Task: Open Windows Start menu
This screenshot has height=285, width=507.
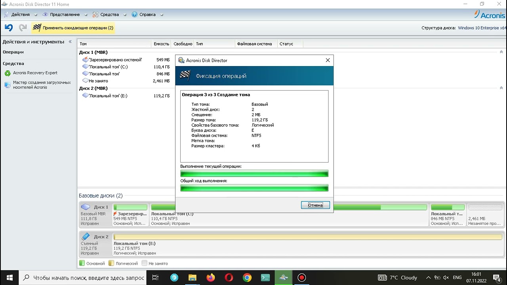Action: coord(9,277)
